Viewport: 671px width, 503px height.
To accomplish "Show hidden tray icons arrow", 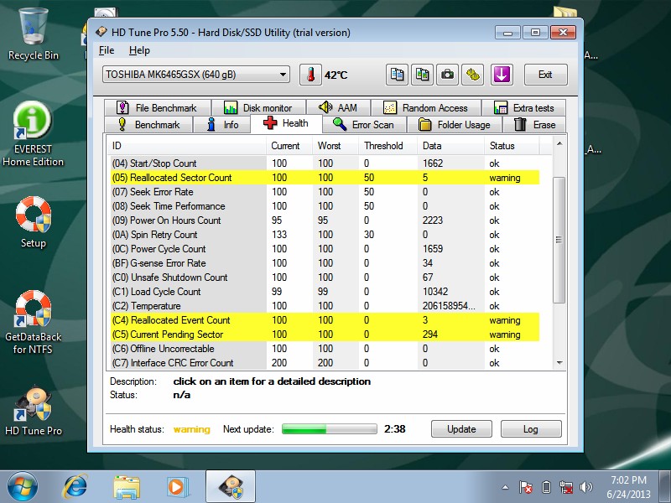I will (x=506, y=487).
